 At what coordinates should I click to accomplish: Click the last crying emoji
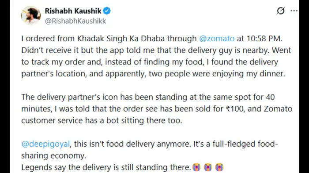219,167
